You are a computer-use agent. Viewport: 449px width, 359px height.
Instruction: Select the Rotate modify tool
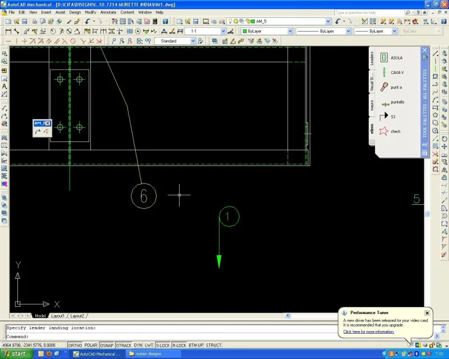[x=445, y=139]
